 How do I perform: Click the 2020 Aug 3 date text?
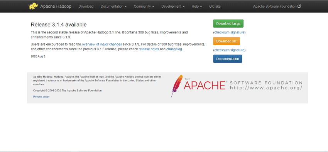38,56
